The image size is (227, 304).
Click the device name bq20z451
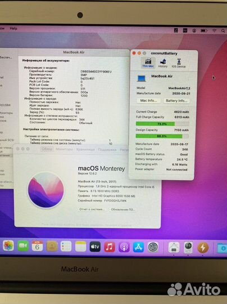(88, 78)
